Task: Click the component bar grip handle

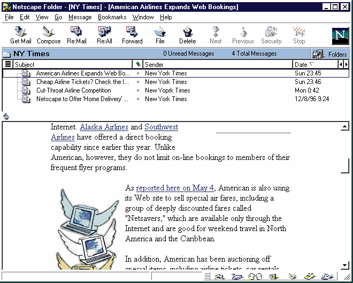Action: pos(207,276)
